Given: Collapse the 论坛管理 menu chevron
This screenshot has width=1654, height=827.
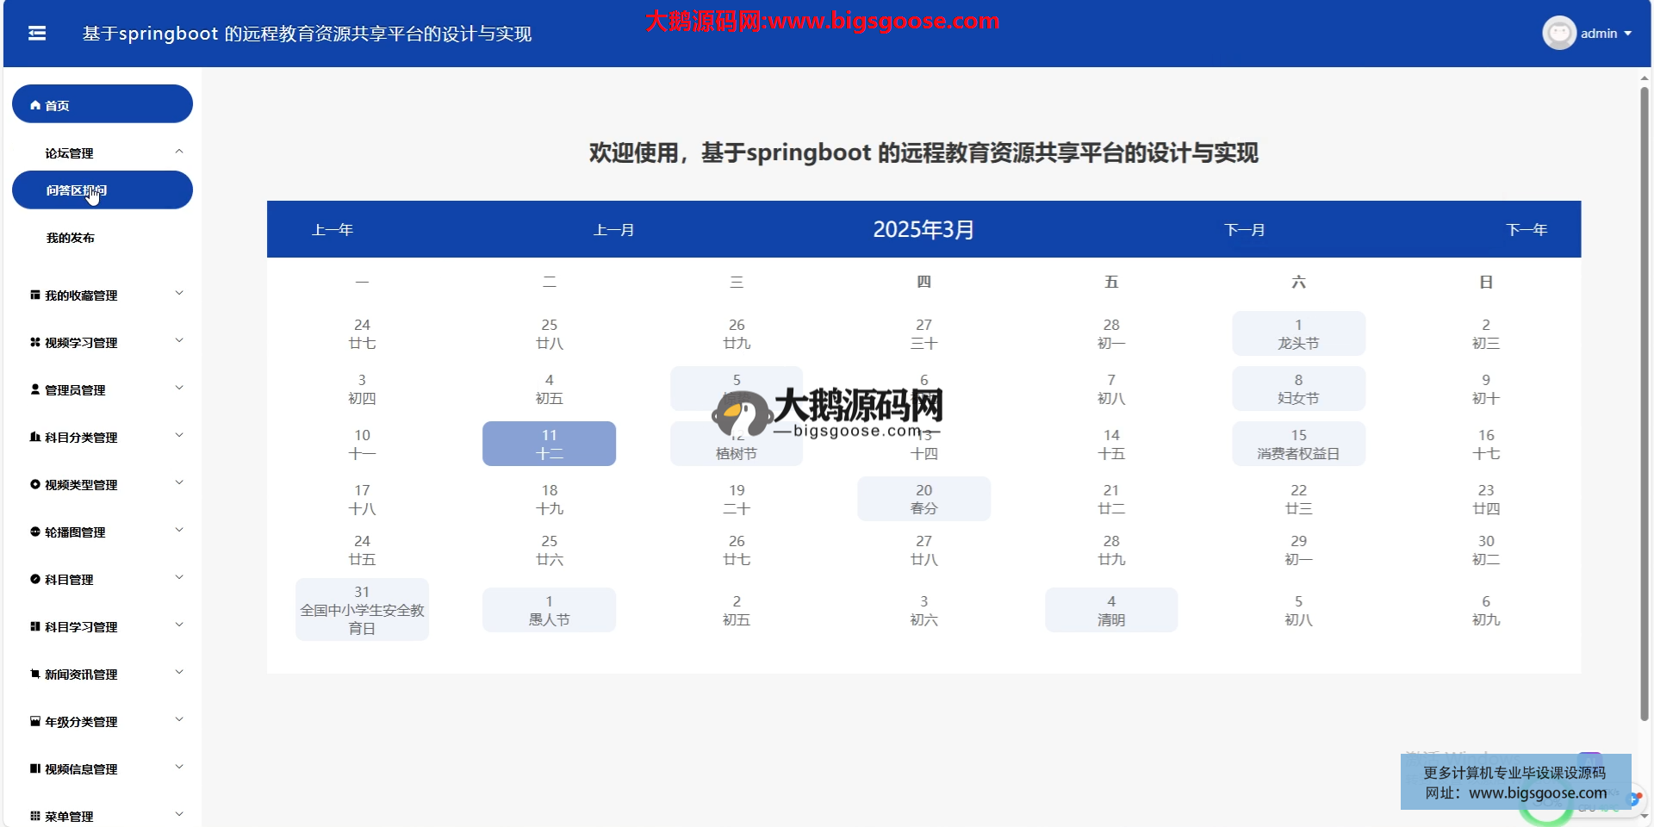Looking at the screenshot, I should [179, 152].
